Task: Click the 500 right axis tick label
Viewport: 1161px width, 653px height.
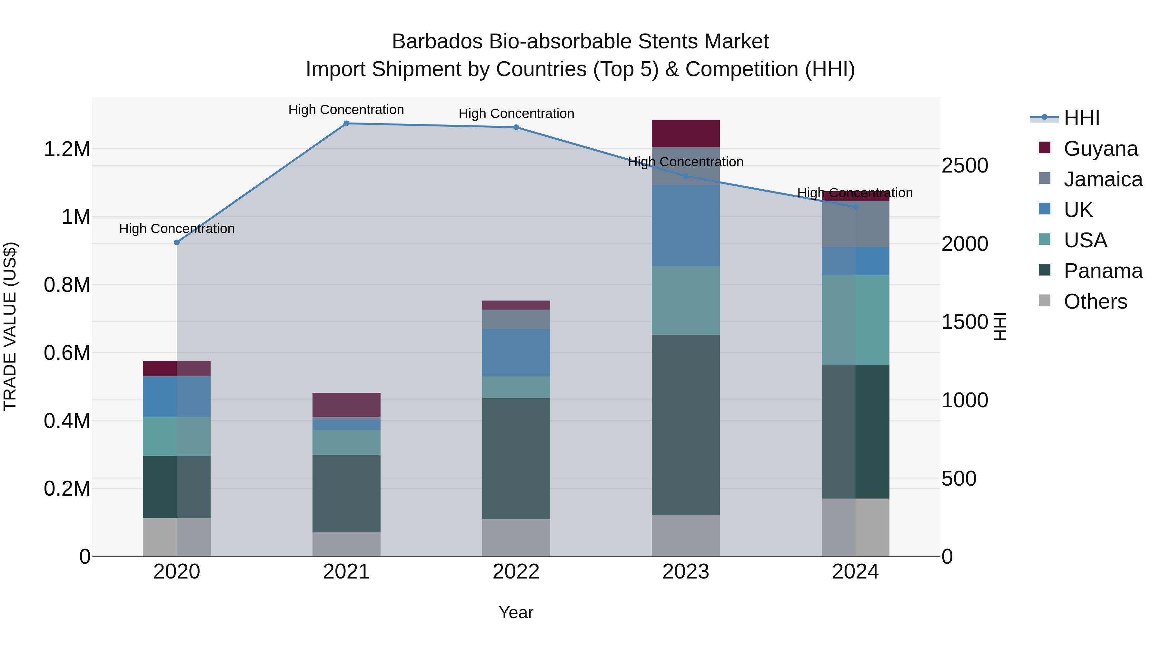Action: click(x=959, y=479)
